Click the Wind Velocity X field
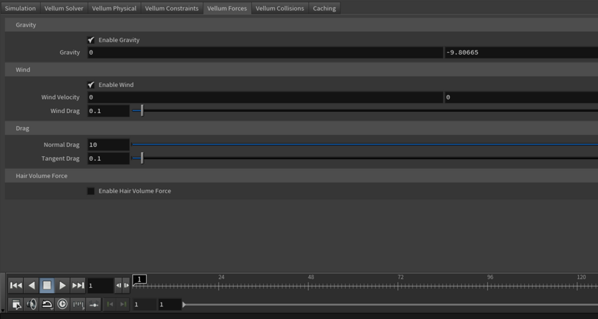Viewport: 598px width, 319px height. [x=265, y=97]
